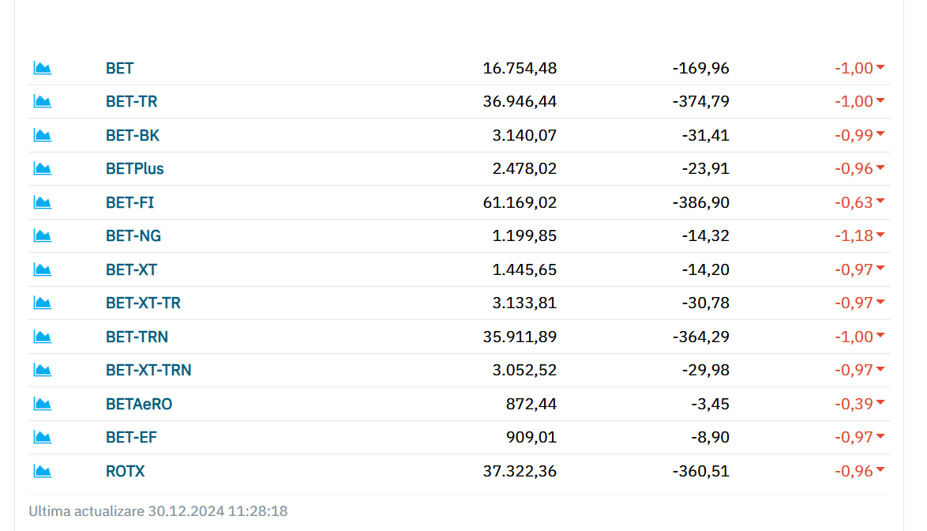Open the chart icon for BET-NG
The height and width of the screenshot is (531, 927).
pos(43,235)
